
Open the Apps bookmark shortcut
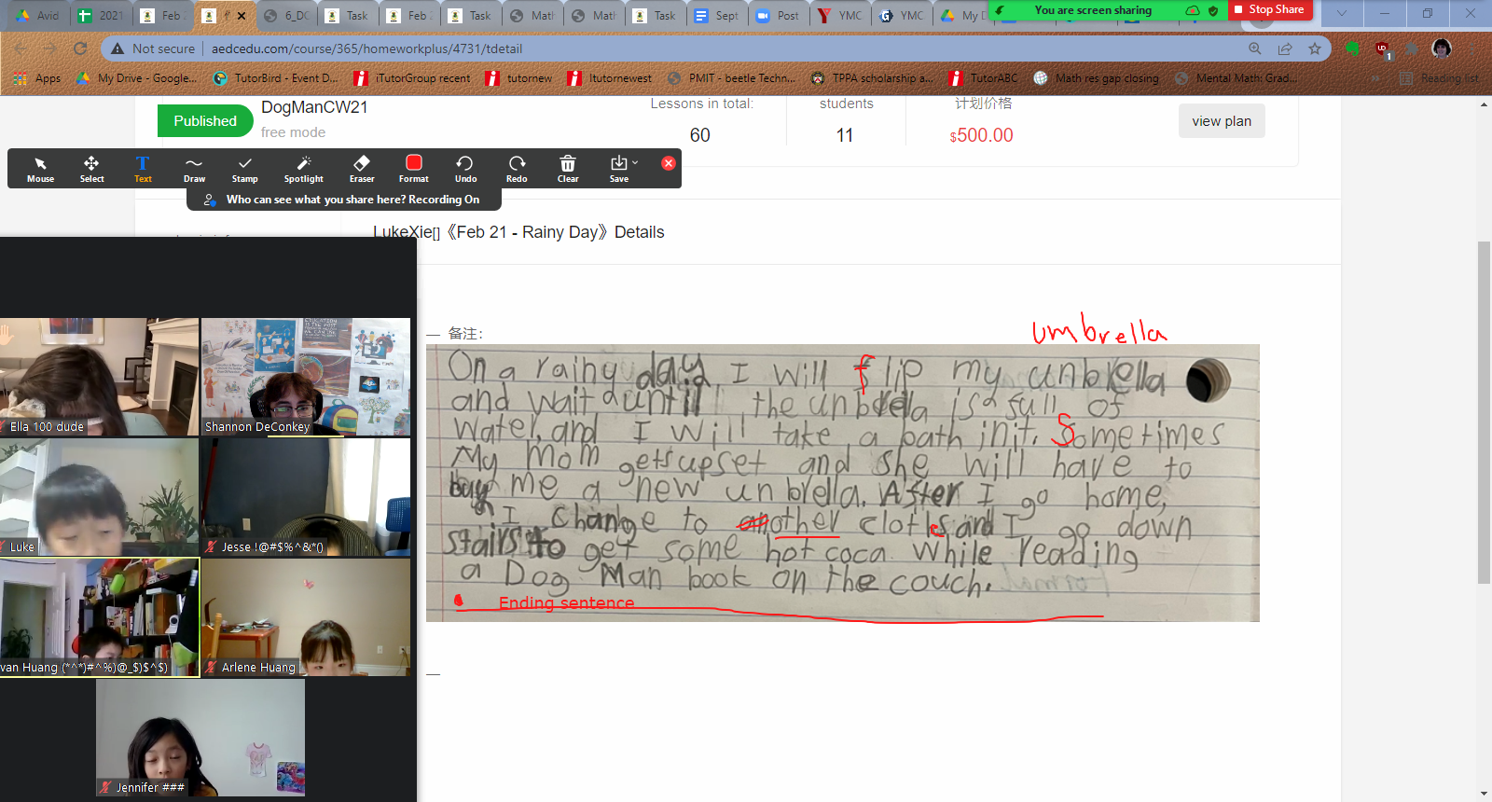pos(38,78)
